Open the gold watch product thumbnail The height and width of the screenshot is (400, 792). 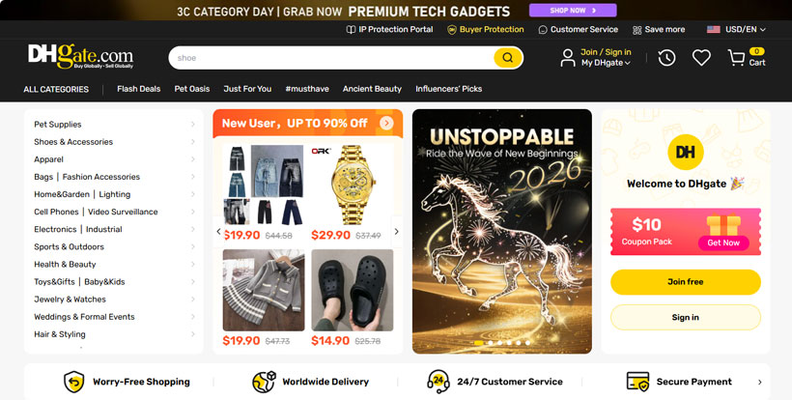click(x=353, y=186)
